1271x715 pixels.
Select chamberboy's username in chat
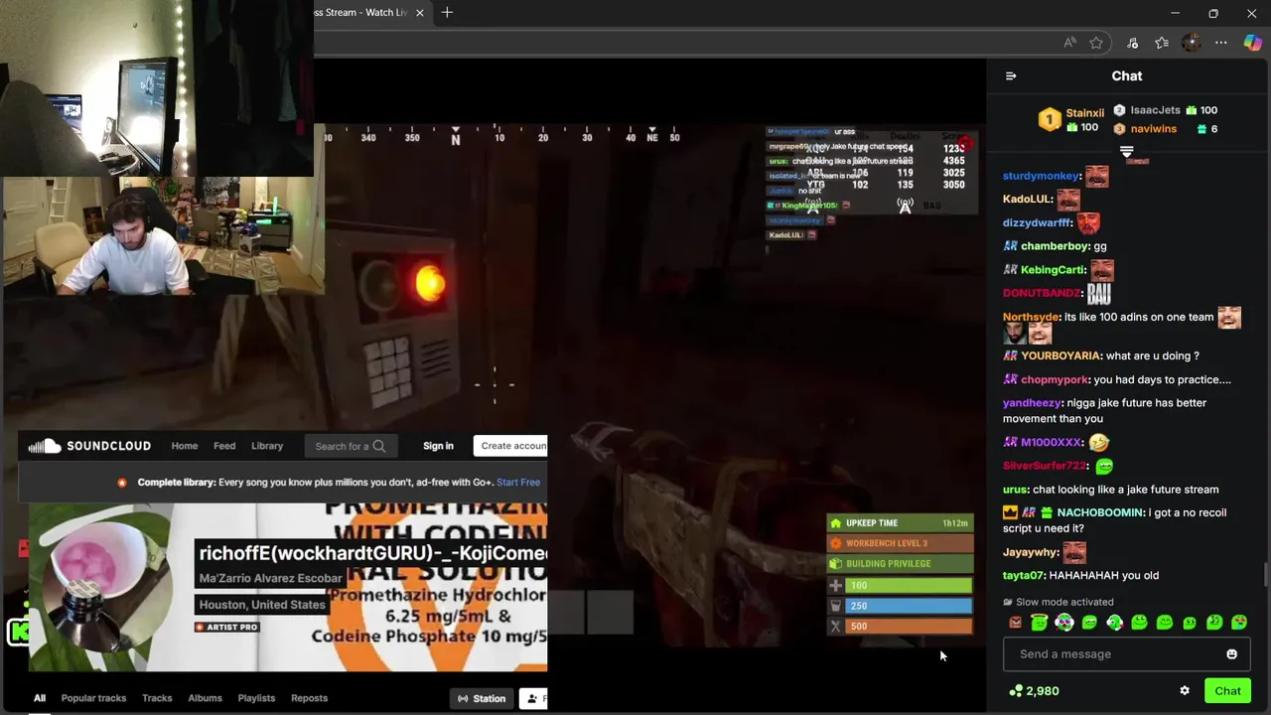coord(1056,246)
